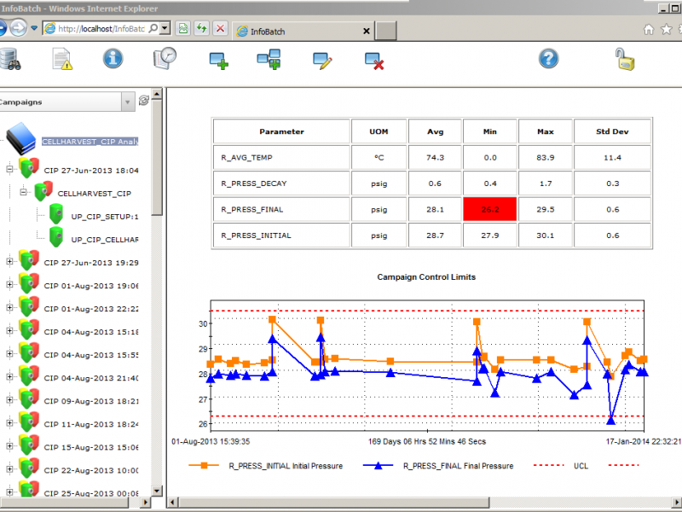Open the recent pages dropdown arrow
Screen dimensions: 682x512
coord(34,28)
